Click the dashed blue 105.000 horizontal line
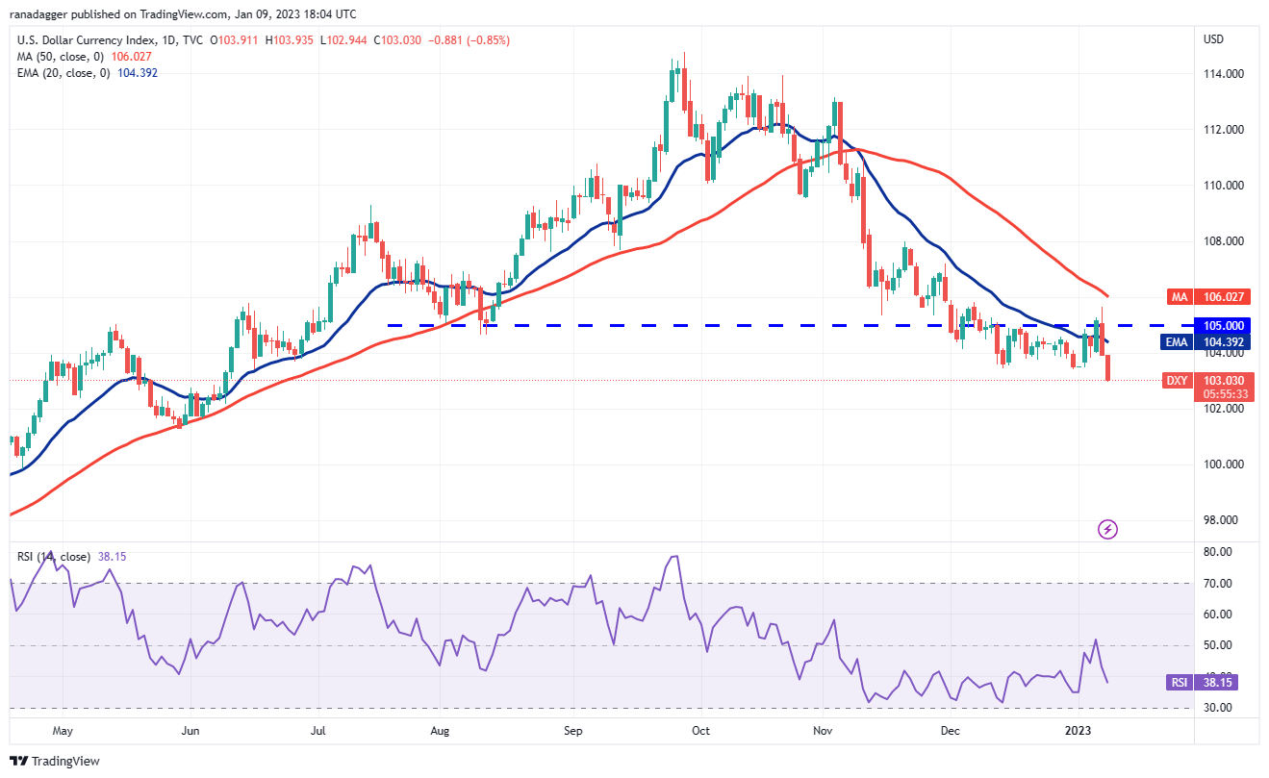1269x778 pixels. (x=673, y=326)
